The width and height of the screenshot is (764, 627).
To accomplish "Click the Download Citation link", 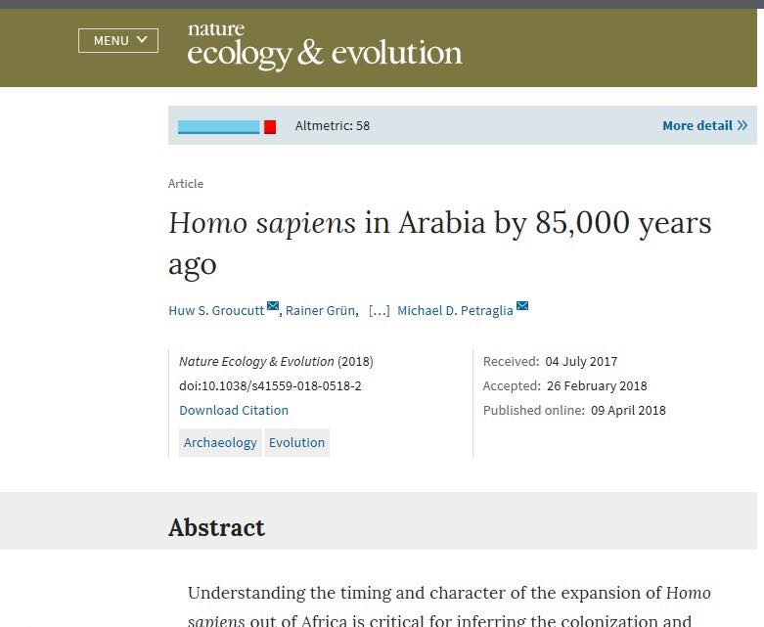I will pyautogui.click(x=234, y=410).
